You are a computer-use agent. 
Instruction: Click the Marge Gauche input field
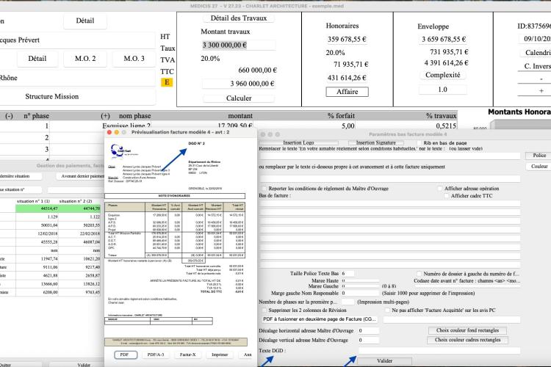tap(361, 286)
